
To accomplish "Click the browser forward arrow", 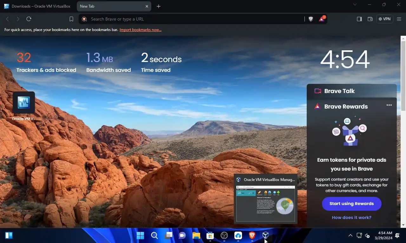I will (18, 19).
